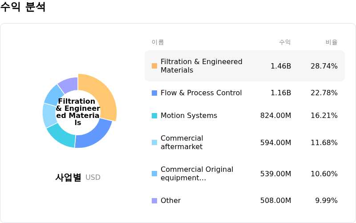Viewport: 356px width, 223px height.
Task: Click the Commercial Original equipment legend swatch
Action: coord(154,174)
